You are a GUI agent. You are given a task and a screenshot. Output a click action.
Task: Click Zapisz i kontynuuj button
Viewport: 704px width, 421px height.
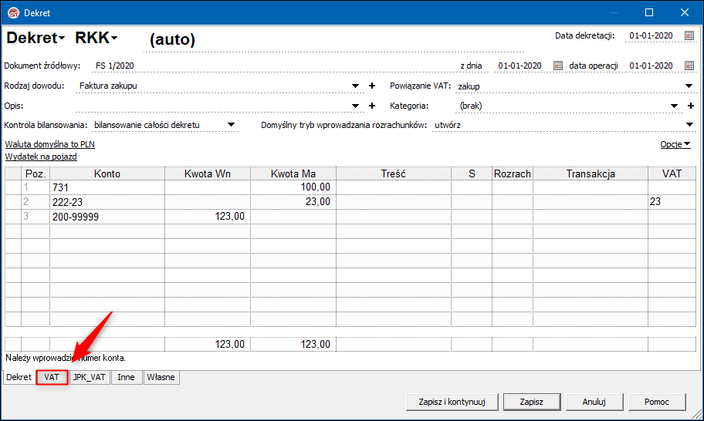point(452,402)
